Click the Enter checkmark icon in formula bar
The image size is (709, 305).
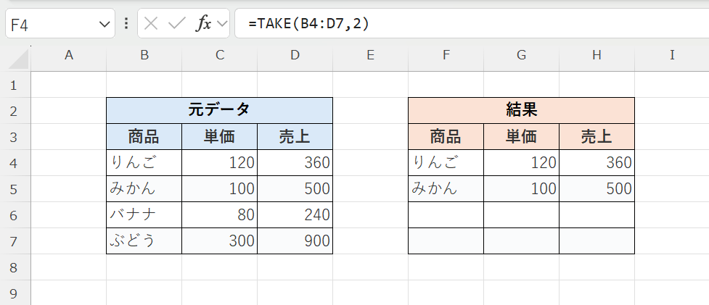click(x=176, y=23)
